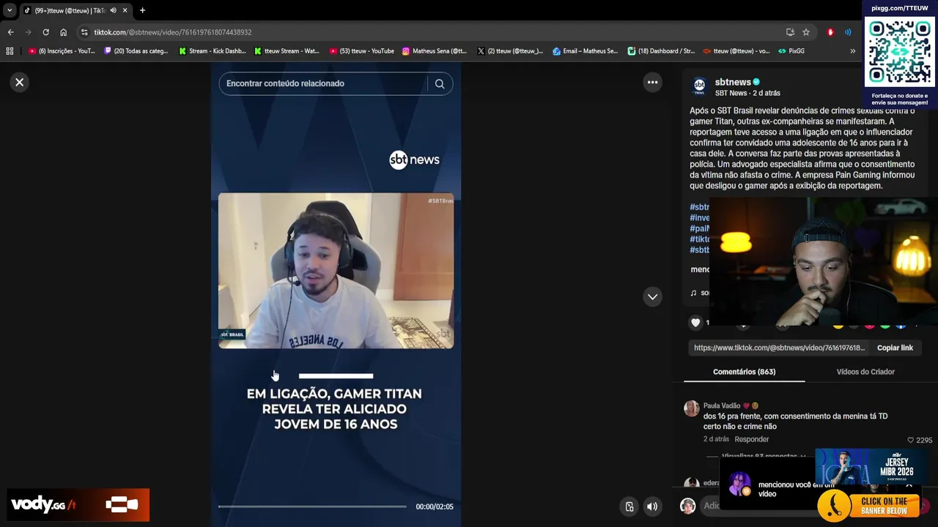The width and height of the screenshot is (938, 527).
Task: Click the floating player icon
Action: pos(629,507)
